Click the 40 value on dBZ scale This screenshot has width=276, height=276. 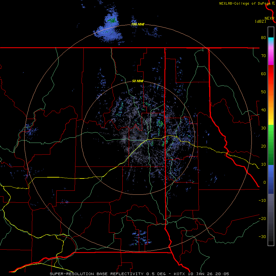(x=263, y=110)
